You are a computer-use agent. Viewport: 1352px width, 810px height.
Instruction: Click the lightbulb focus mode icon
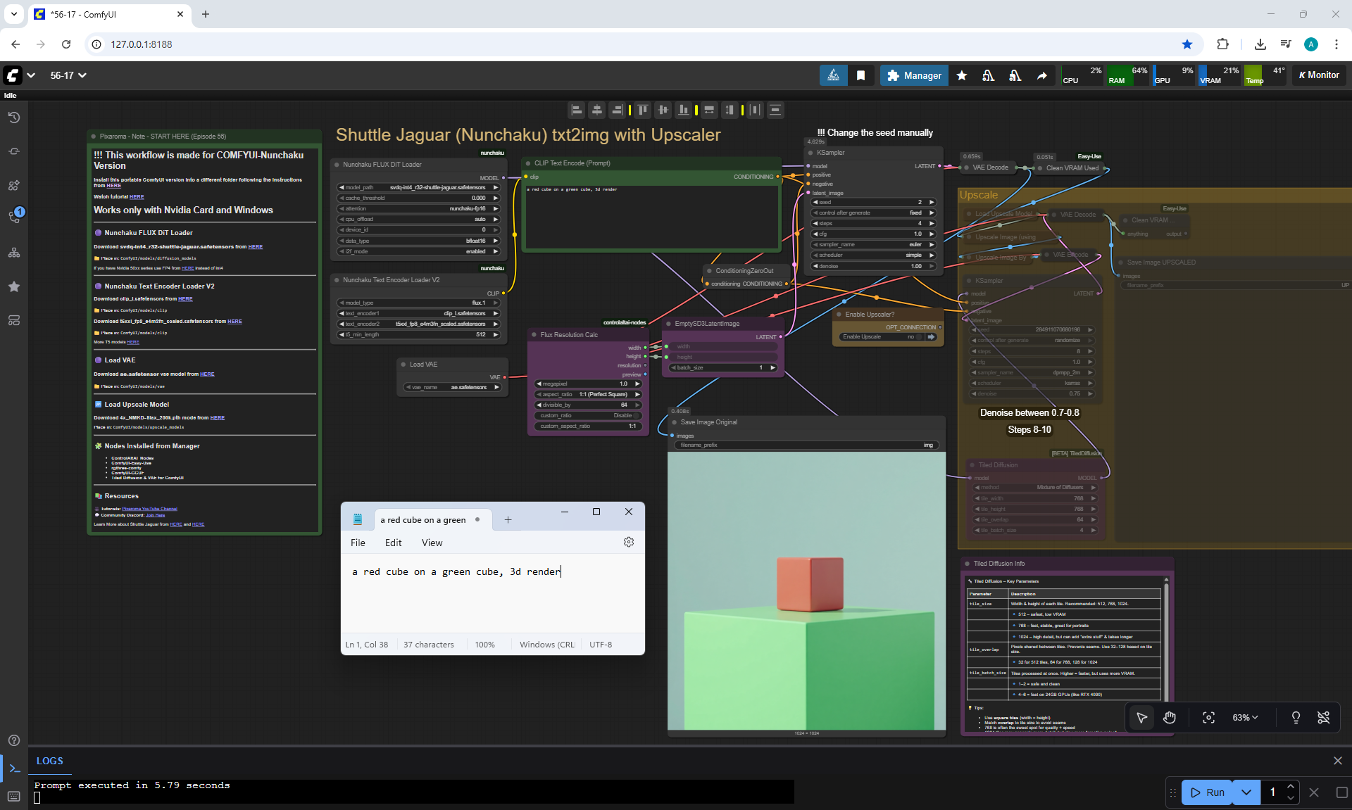coord(1296,717)
